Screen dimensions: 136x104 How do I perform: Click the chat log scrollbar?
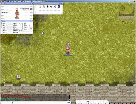click(69, 97)
